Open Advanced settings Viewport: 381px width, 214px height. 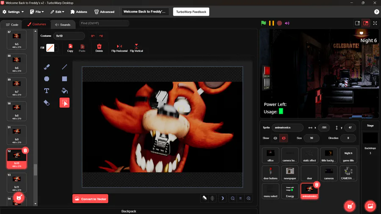(x=104, y=12)
